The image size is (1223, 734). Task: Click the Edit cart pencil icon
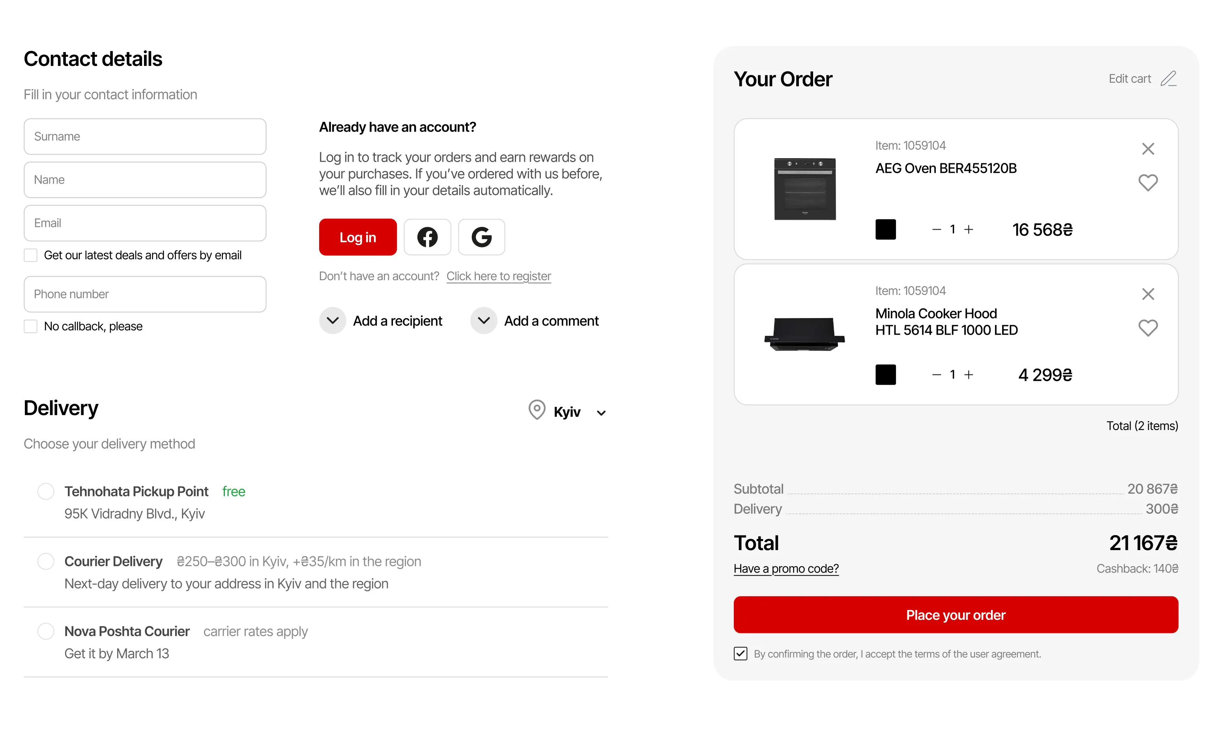tap(1169, 79)
